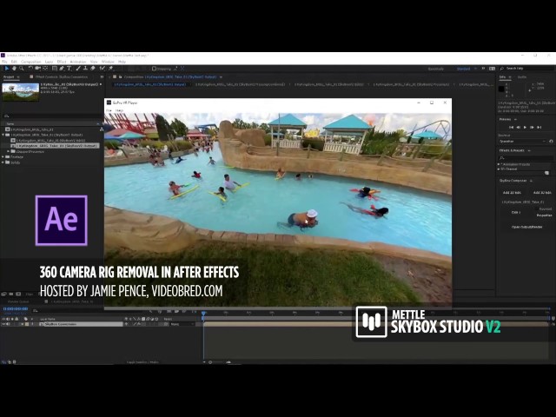
Task: Click the Project panel search field
Action: point(51,116)
